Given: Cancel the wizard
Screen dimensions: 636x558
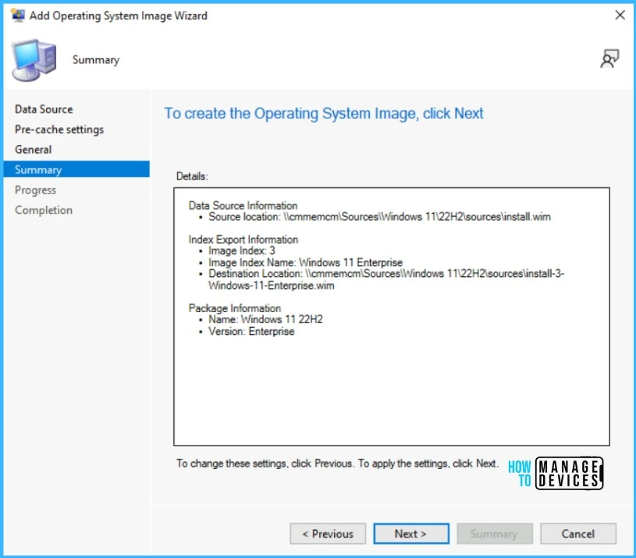Looking at the screenshot, I should pos(578,534).
